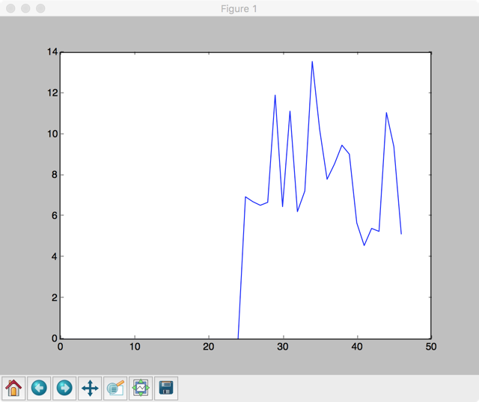479x402 pixels.
Task: Activate the Pan axes tool
Action: click(x=90, y=388)
